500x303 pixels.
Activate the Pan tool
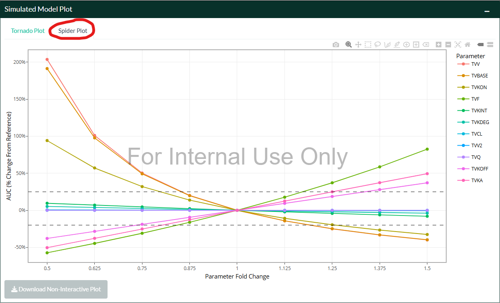point(358,45)
